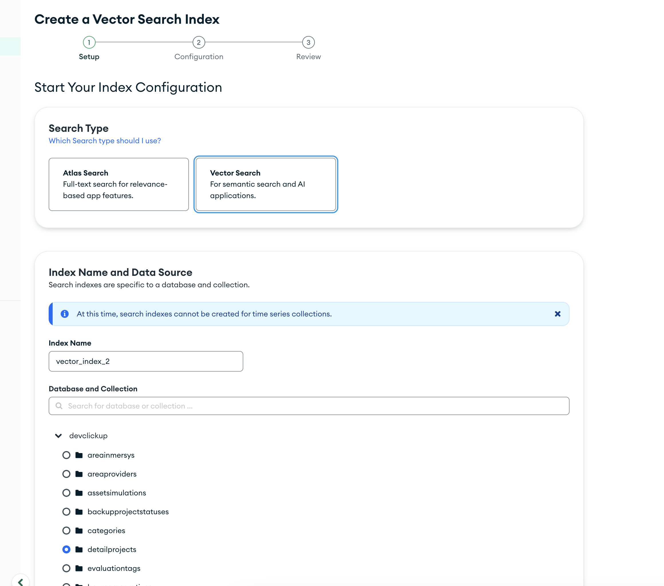Collapse the devclickup database tree
The height and width of the screenshot is (586, 664).
(58, 436)
